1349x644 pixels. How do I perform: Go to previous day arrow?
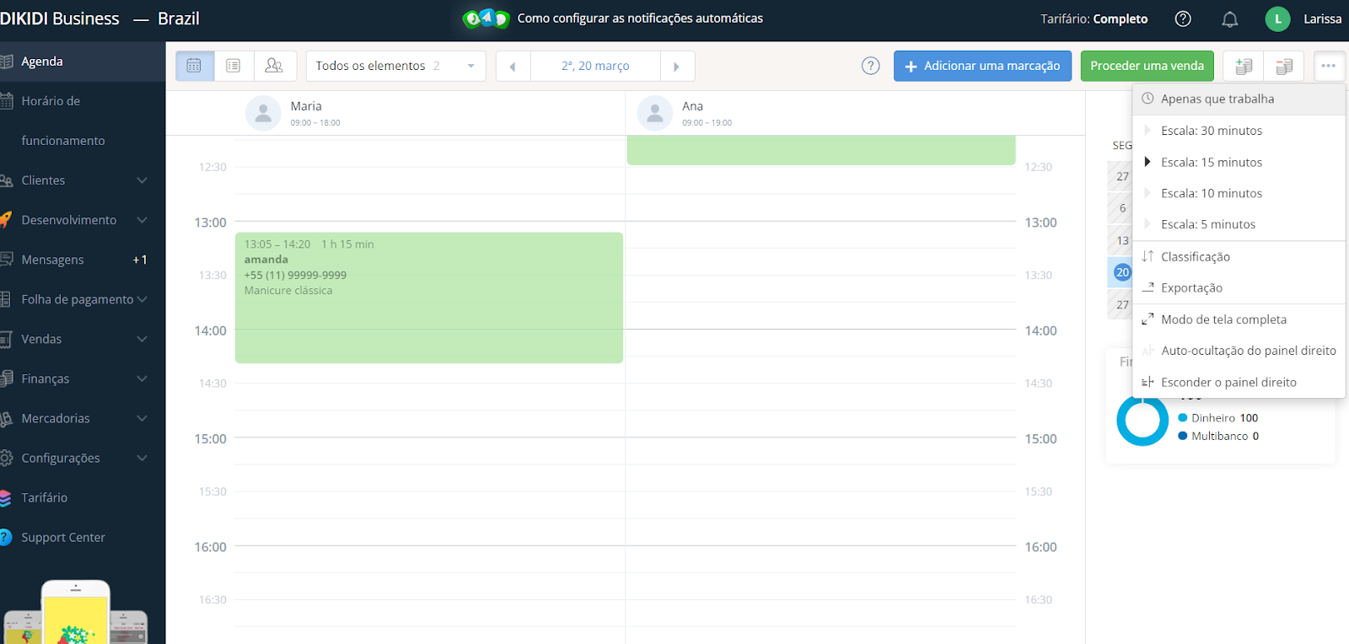tap(513, 66)
